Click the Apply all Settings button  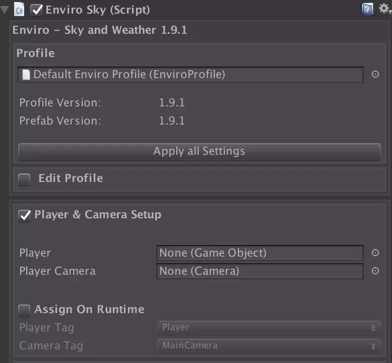(199, 152)
